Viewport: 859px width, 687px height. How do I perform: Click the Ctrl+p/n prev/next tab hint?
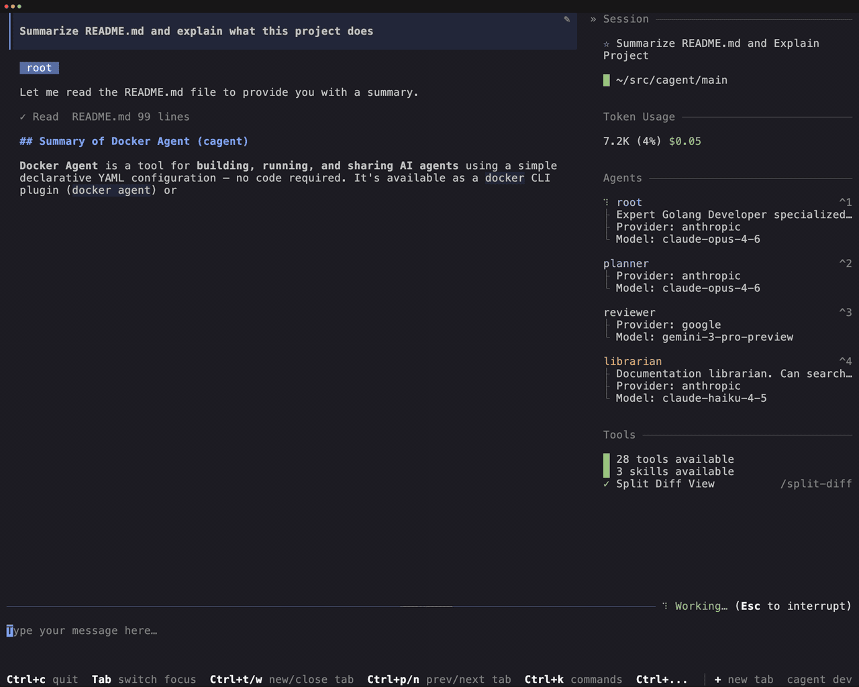(x=439, y=680)
